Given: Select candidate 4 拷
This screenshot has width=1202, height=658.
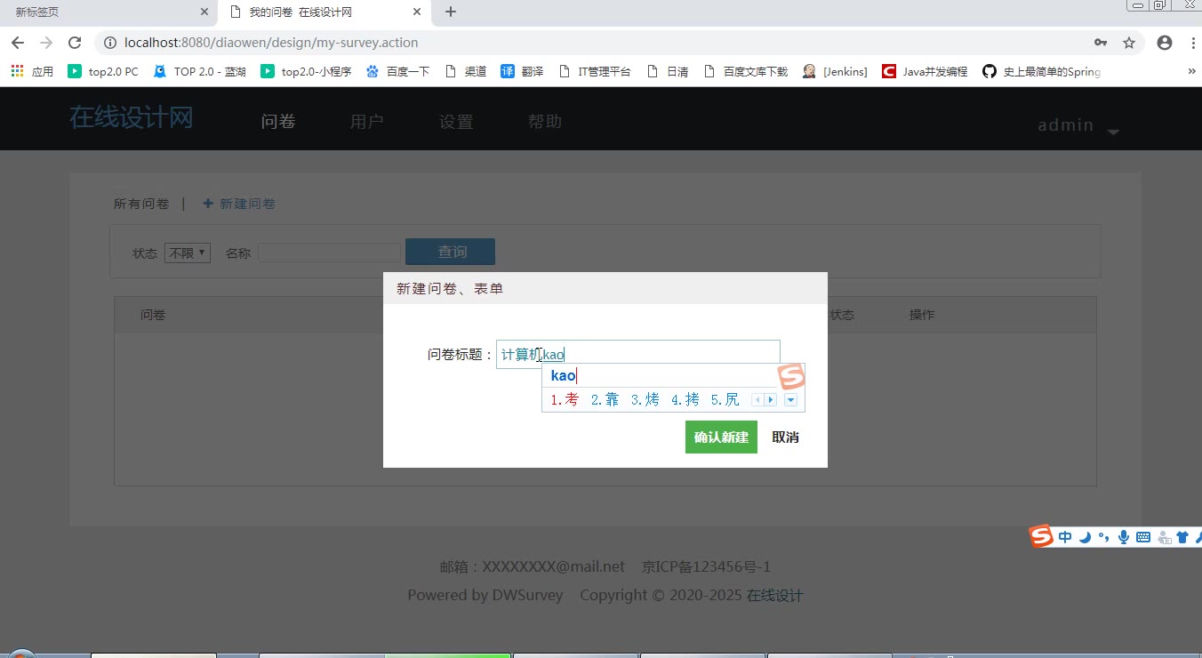Looking at the screenshot, I should coord(685,400).
